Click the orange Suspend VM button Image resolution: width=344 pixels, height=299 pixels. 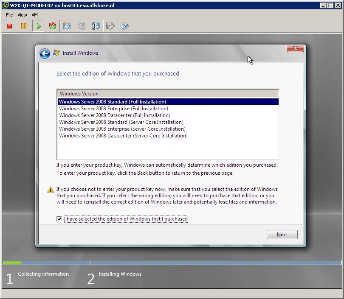[x=24, y=26]
